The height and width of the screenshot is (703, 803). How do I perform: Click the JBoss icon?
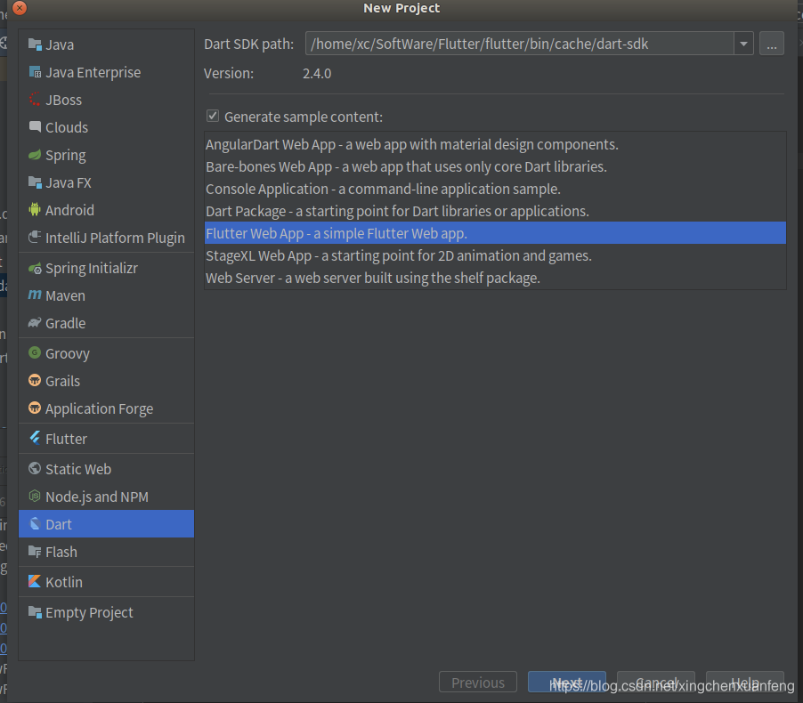point(35,100)
